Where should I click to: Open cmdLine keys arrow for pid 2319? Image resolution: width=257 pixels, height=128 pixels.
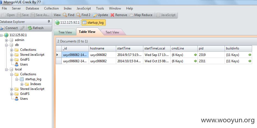195,55
